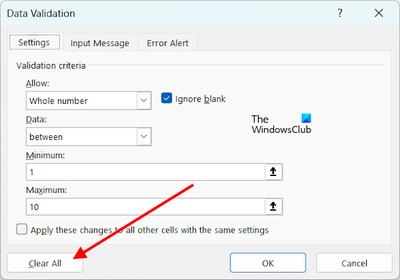Image resolution: width=400 pixels, height=280 pixels.
Task: Click The WindowsClub logo icon
Action: click(x=305, y=119)
